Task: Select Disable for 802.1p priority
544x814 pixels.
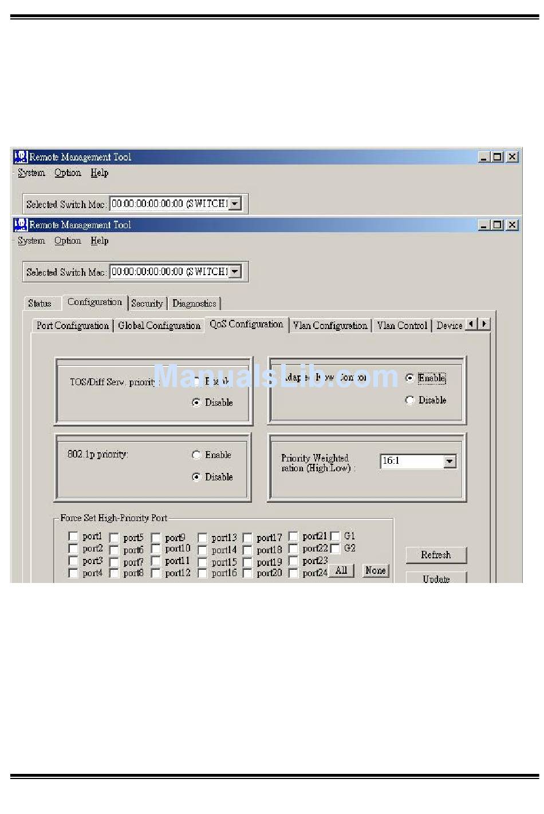Action: coord(196,477)
